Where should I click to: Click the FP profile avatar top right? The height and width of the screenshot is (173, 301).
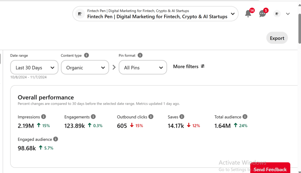point(277,14)
